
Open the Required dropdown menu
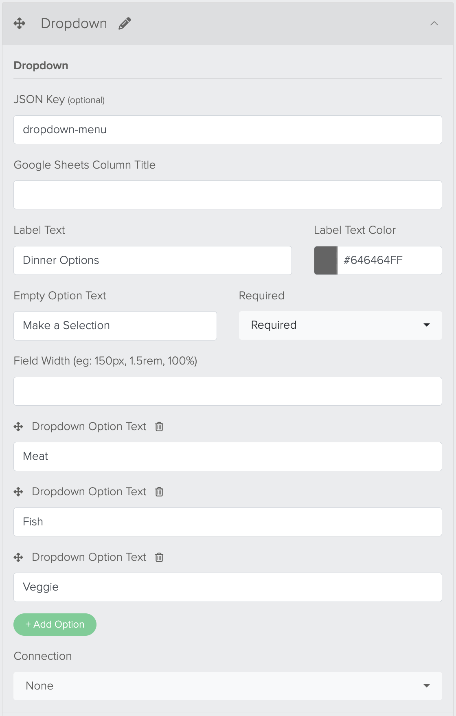tap(340, 325)
